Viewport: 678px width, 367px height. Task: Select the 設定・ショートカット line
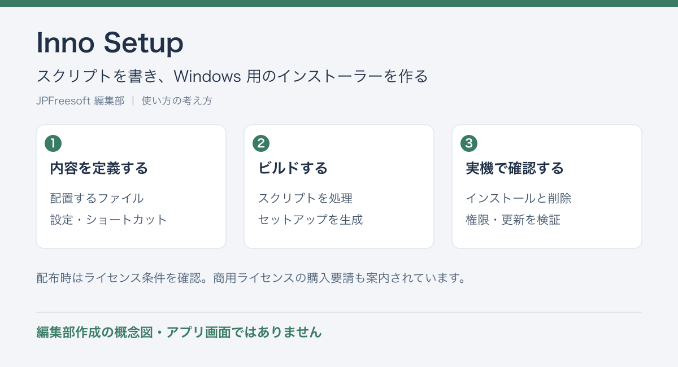point(108,220)
